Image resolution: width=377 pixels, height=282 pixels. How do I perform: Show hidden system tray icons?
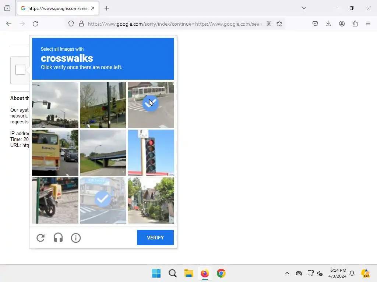point(287,273)
